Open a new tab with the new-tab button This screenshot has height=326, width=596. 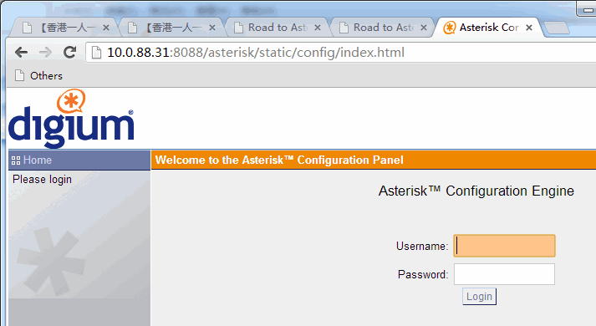556,28
